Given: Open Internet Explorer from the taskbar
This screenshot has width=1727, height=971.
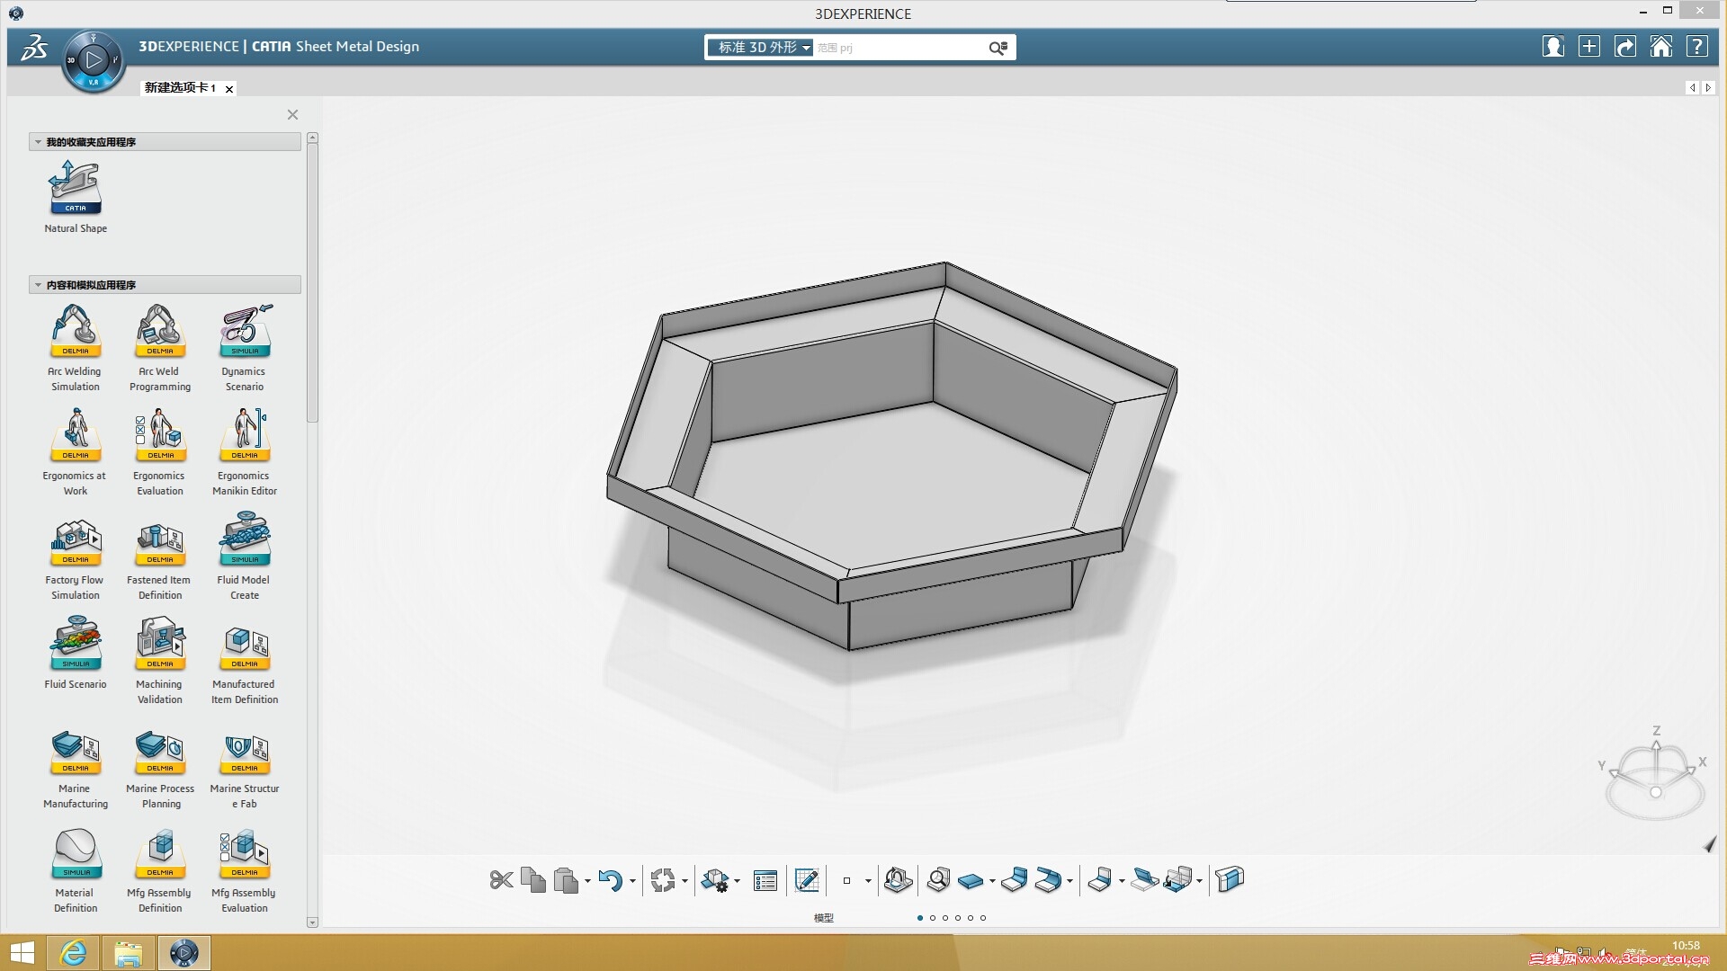Looking at the screenshot, I should click(x=73, y=953).
